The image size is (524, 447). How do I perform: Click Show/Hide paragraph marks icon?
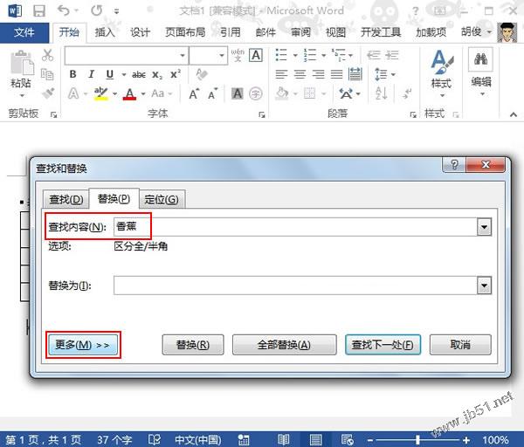[x=407, y=93]
